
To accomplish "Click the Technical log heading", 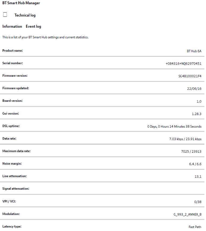I will pos(25,15).
